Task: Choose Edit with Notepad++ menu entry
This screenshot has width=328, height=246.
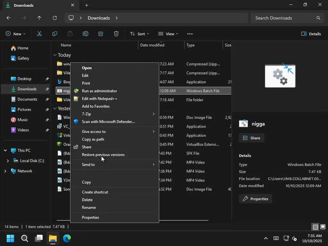Action: 99,99
